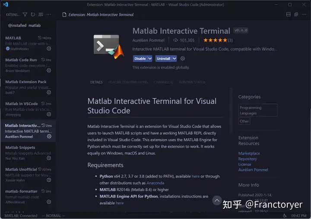Select the Runtime Status tab
Viewport: 311px width, 219px height.
(192, 82)
